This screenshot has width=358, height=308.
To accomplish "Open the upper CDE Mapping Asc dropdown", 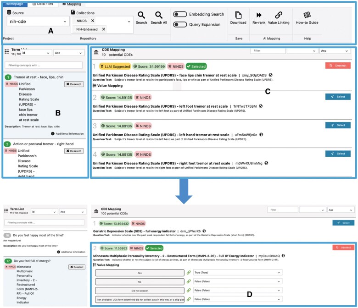I will pos(335,51).
